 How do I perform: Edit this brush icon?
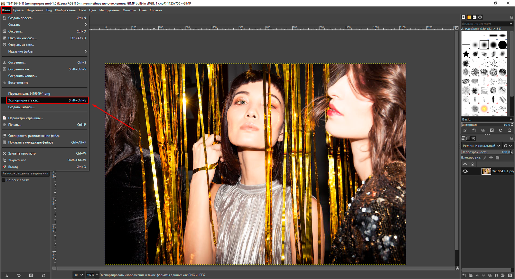click(x=465, y=130)
